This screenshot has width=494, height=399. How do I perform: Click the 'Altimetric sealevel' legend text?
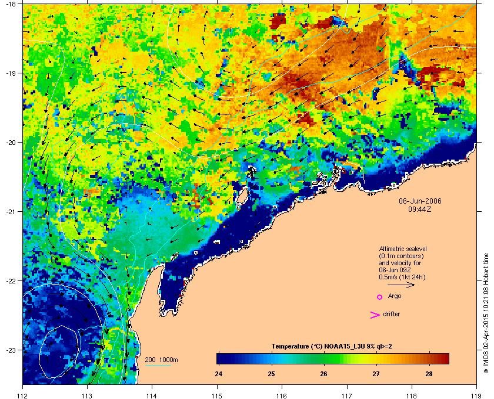tap(403, 249)
